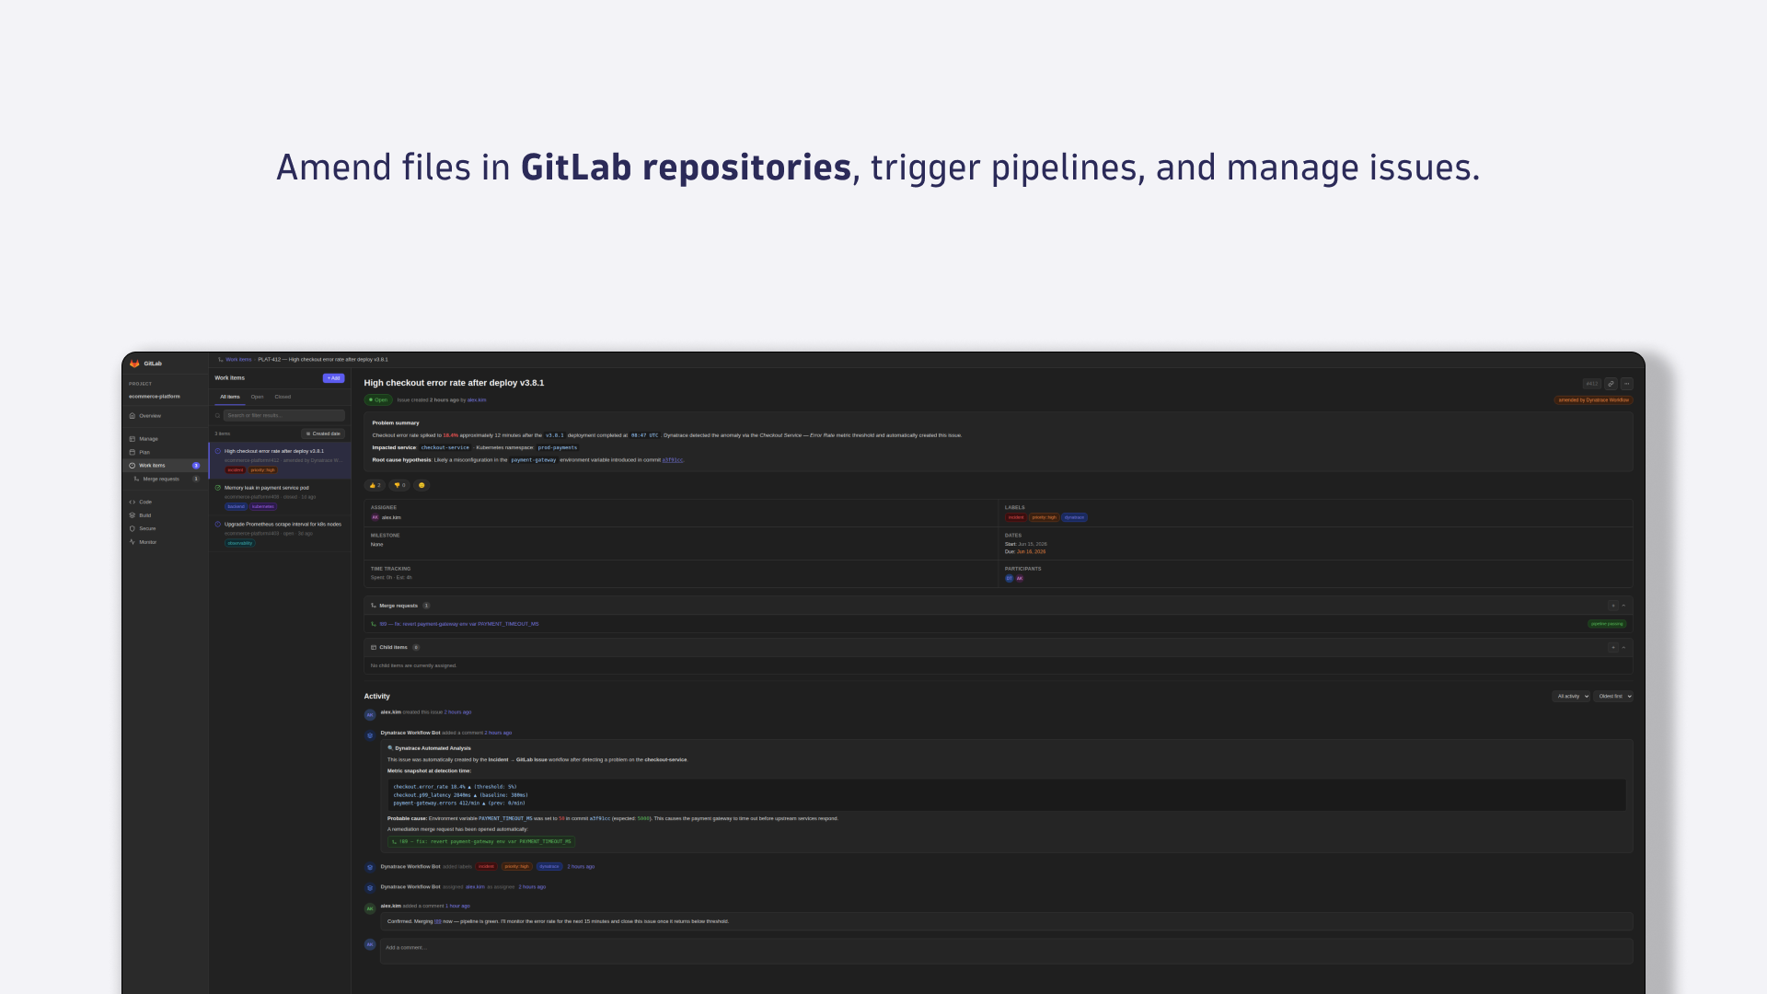
Task: Copy the issue link with the link icon
Action: pyautogui.click(x=1611, y=384)
